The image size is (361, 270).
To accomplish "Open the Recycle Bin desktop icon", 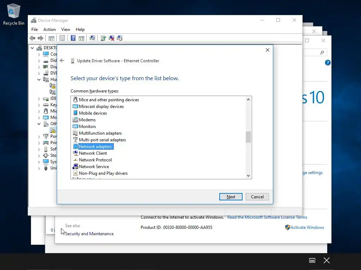I will [x=14, y=14].
